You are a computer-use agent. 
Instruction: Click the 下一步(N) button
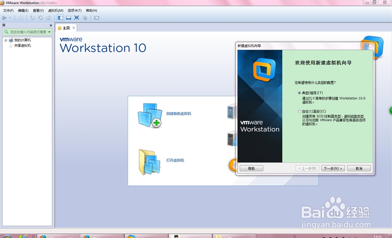[333, 168]
